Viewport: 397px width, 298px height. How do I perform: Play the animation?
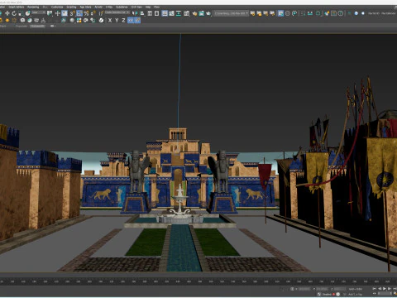[x=385, y=288]
